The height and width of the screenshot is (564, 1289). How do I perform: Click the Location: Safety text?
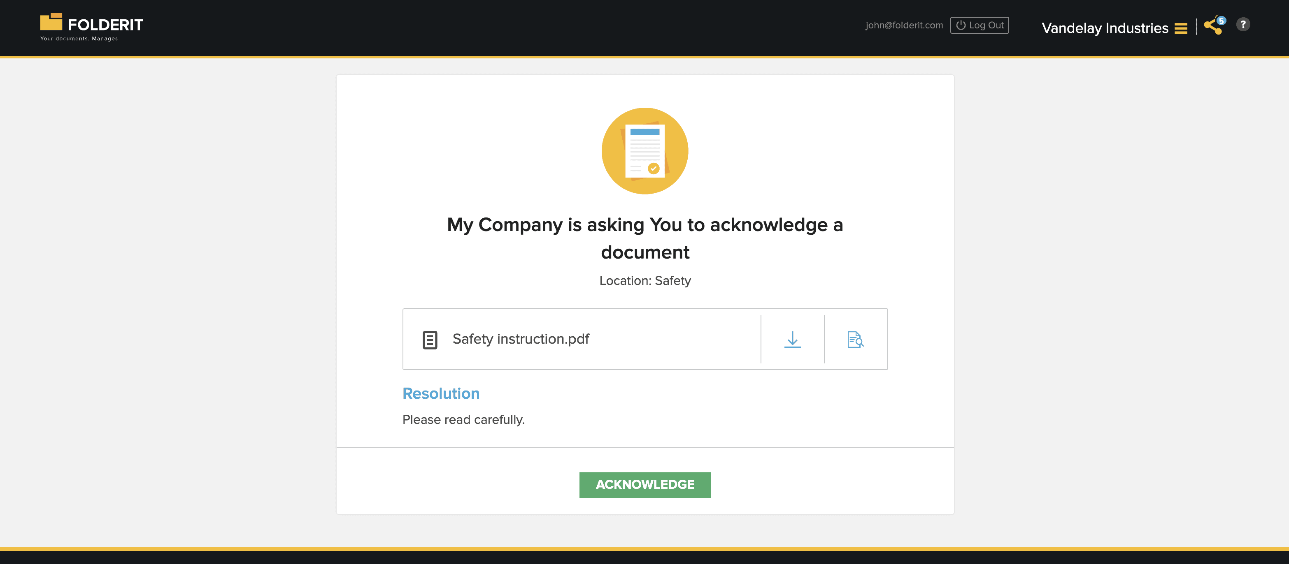(x=645, y=280)
